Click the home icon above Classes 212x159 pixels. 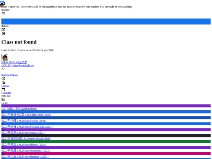click(3, 82)
